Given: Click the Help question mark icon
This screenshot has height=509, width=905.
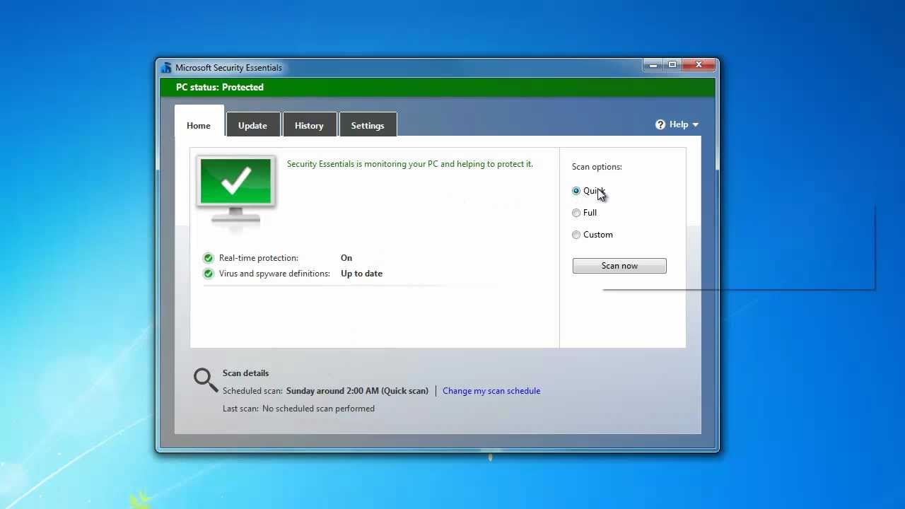Looking at the screenshot, I should [660, 124].
